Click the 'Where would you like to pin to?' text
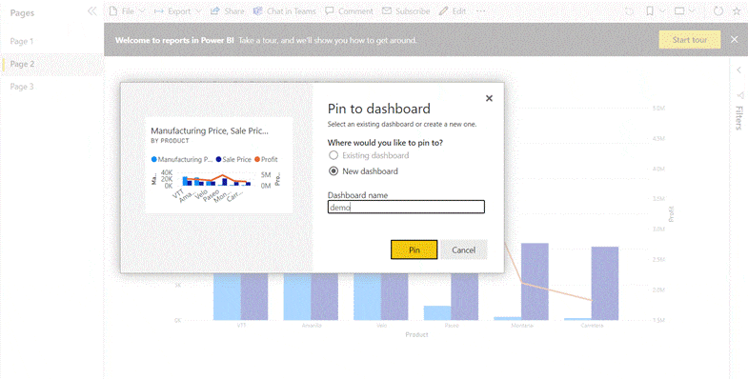748x379 pixels. (385, 143)
